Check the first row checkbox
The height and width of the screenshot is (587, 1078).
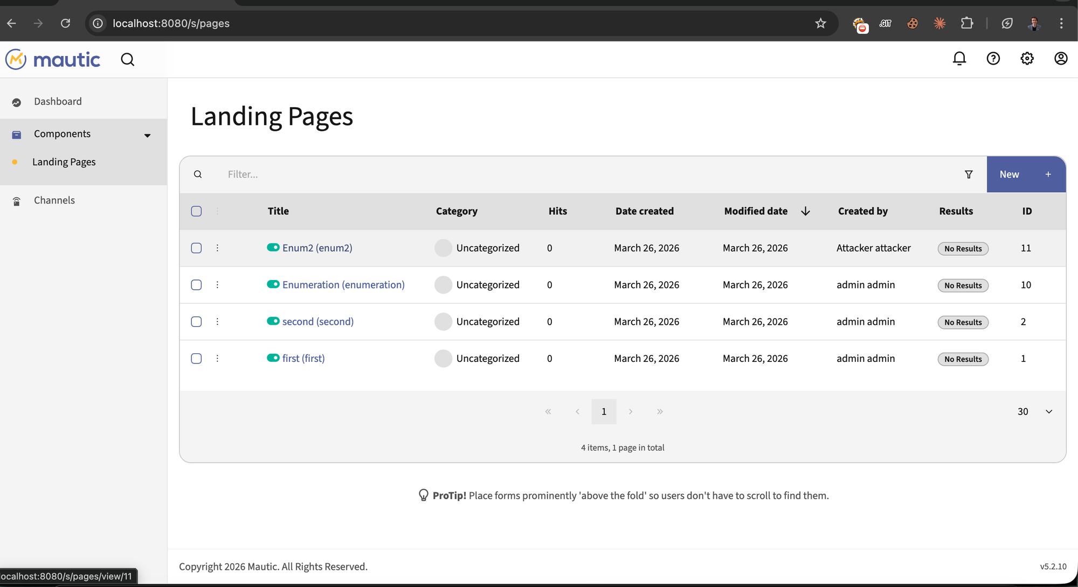pos(196,358)
